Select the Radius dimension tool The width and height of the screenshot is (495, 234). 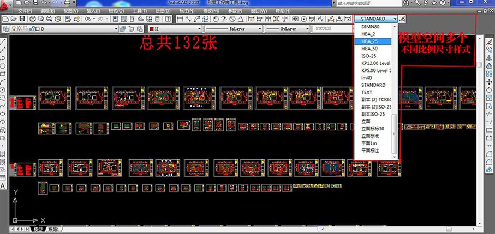(216, 19)
